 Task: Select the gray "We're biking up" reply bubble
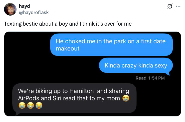click(x=74, y=98)
